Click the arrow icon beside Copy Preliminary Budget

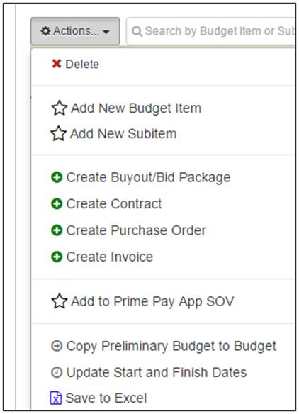57,346
